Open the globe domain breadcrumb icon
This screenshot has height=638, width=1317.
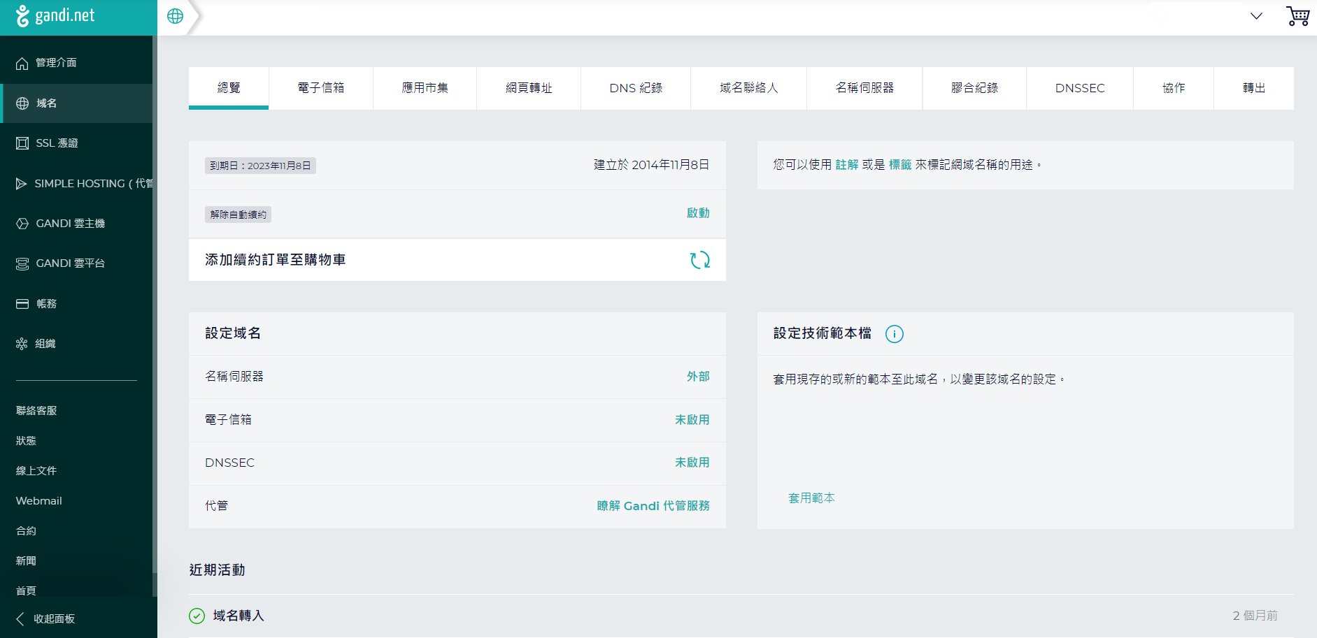point(175,16)
